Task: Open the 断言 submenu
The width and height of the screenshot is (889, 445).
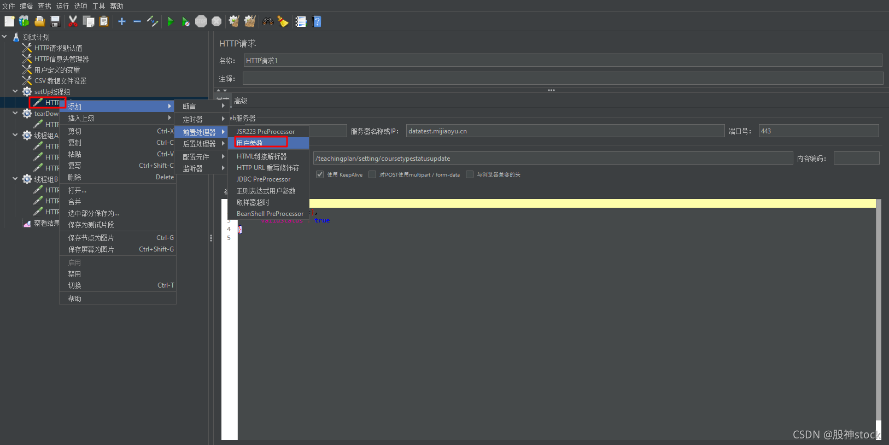Action: pyautogui.click(x=201, y=106)
